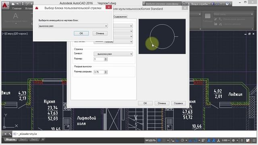
Task: Click the circle leader preview thumbnail
Action: click(x=162, y=36)
